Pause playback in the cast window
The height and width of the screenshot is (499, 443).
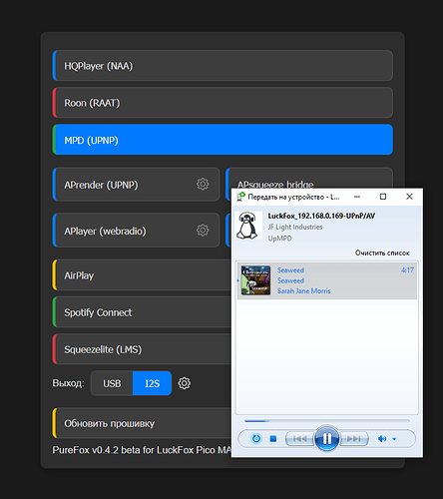(x=326, y=439)
